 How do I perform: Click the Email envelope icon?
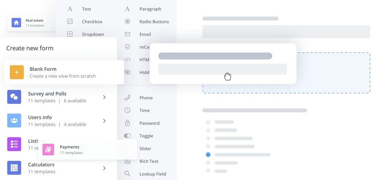(x=127, y=34)
